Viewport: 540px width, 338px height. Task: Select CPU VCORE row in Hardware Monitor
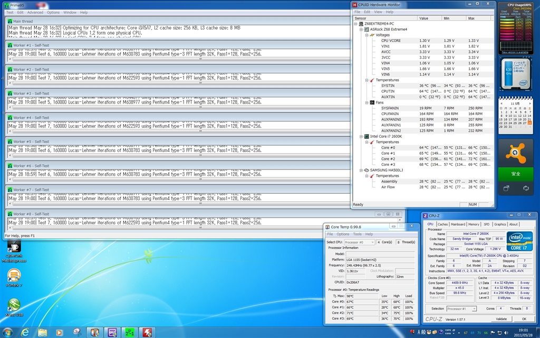pyautogui.click(x=391, y=41)
